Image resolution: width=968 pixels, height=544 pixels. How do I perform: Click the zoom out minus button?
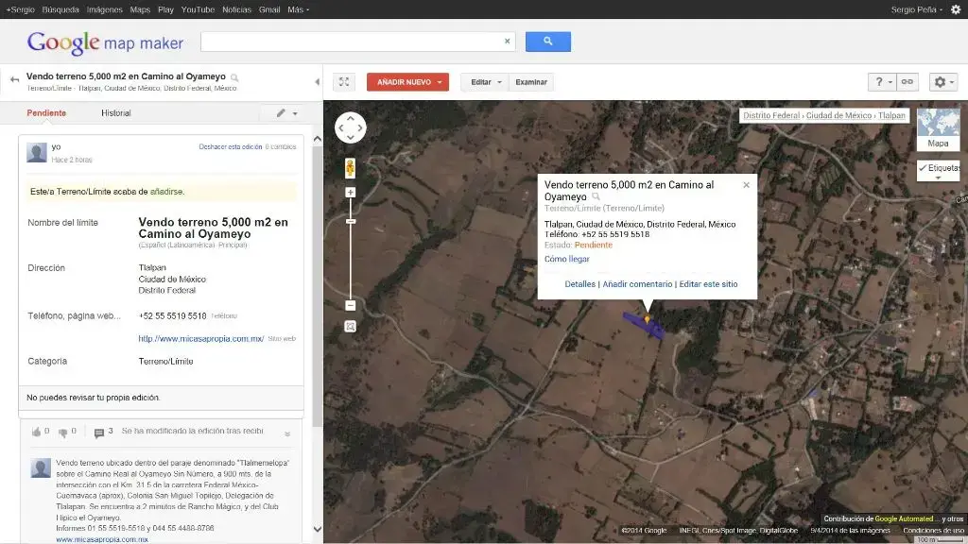350,305
